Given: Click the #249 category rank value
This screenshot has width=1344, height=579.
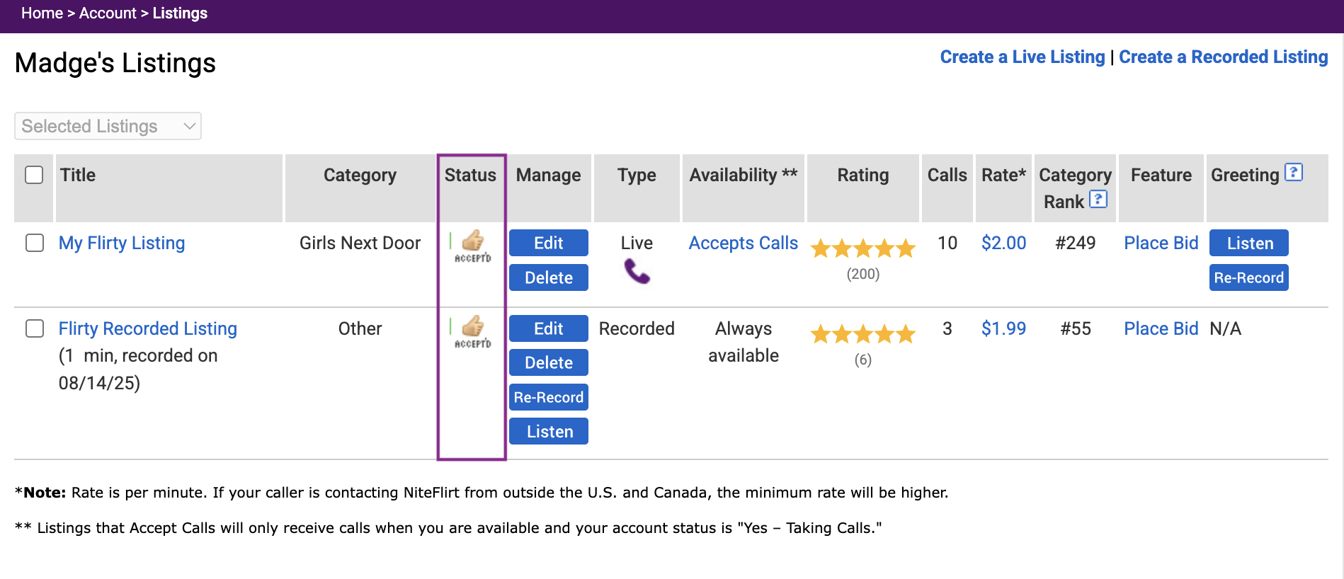Looking at the screenshot, I should coord(1076,243).
